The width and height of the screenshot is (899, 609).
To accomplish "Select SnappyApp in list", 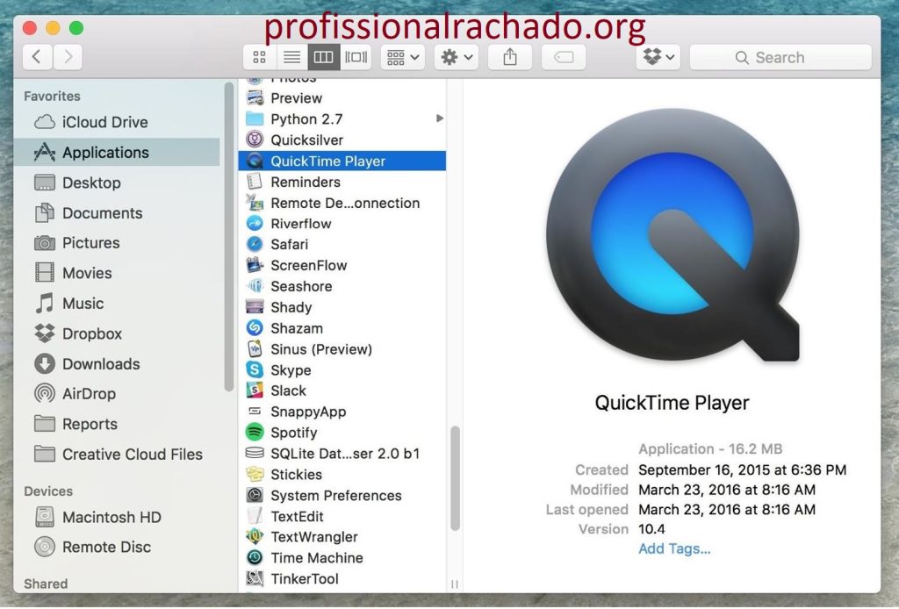I will click(x=342, y=412).
